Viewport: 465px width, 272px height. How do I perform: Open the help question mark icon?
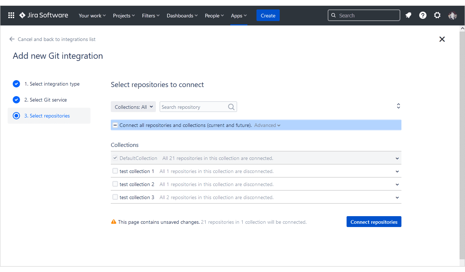click(423, 15)
